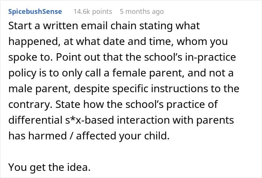Image resolution: width=262 pixels, height=178 pixels.
Task: Open the SpicebushSense user profile link
Action: (35, 12)
